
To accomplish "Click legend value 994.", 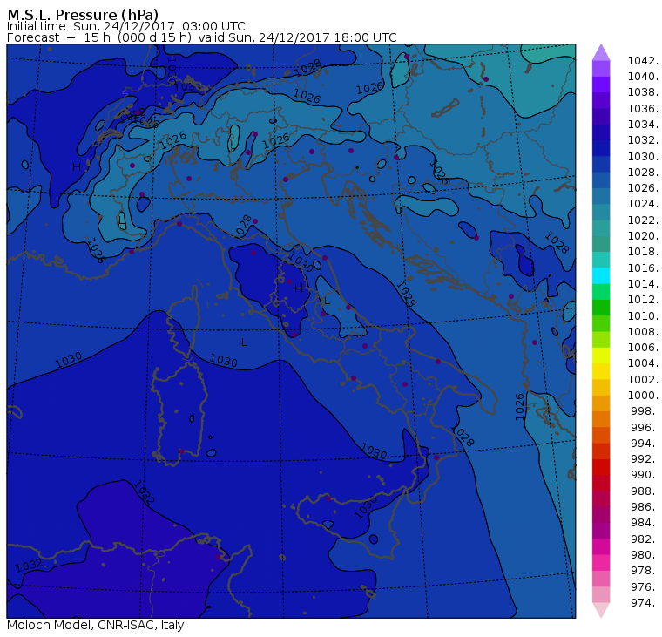I will (x=645, y=444).
